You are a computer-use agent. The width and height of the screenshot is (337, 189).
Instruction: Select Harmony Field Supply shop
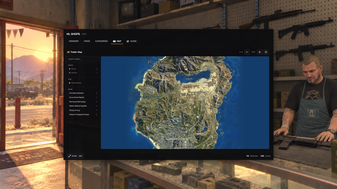(x=83, y=102)
